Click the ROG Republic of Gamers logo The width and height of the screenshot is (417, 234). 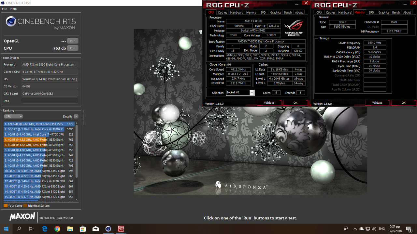294,27
